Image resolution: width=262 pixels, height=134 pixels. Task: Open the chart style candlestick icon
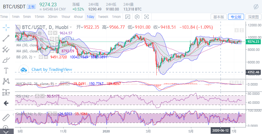click(x=128, y=17)
